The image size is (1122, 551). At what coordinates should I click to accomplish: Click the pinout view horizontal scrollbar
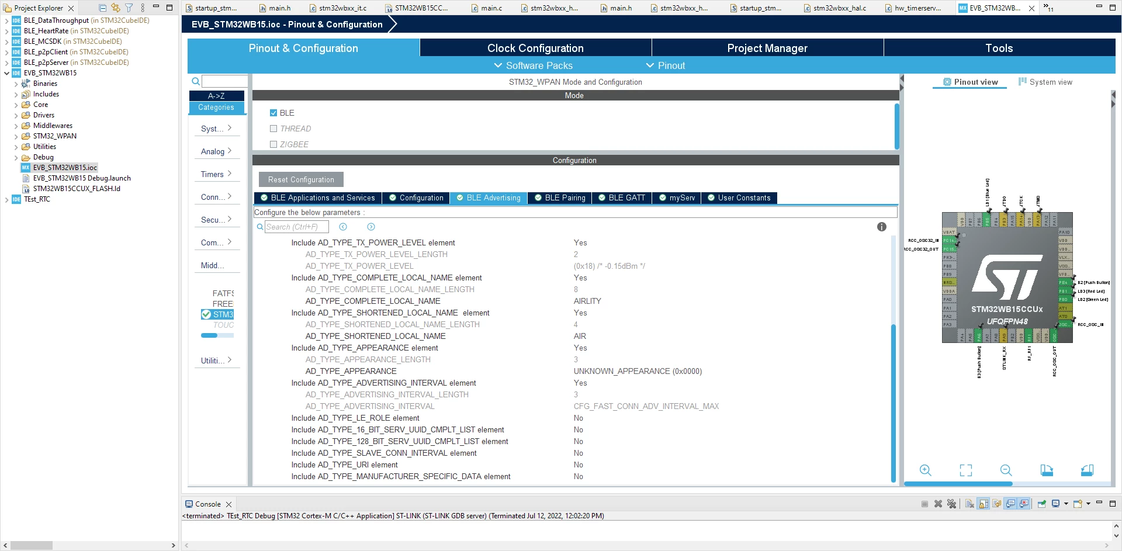point(958,484)
